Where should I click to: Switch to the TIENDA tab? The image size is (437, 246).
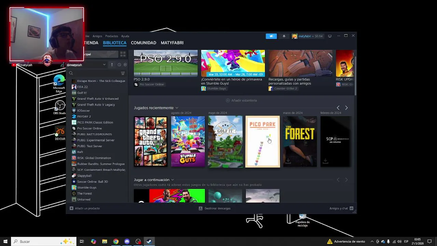[x=91, y=43]
